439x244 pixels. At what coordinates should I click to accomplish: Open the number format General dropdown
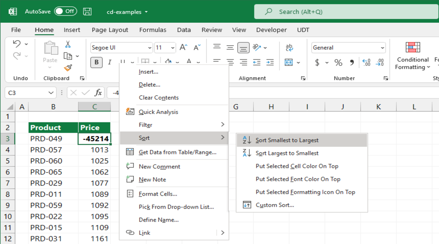[382, 48]
